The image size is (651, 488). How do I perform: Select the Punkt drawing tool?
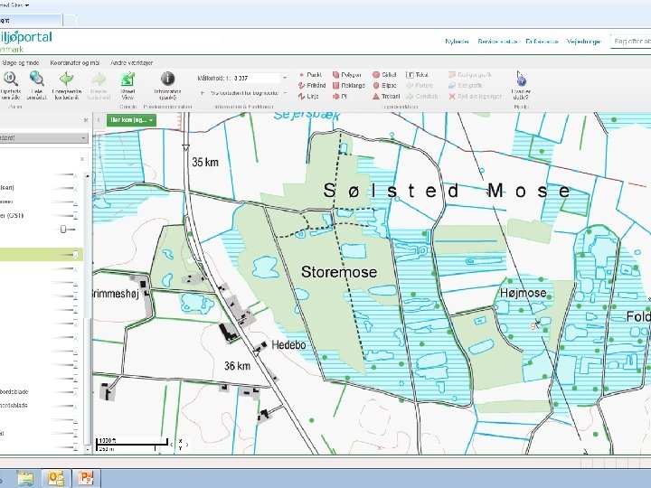tap(310, 75)
